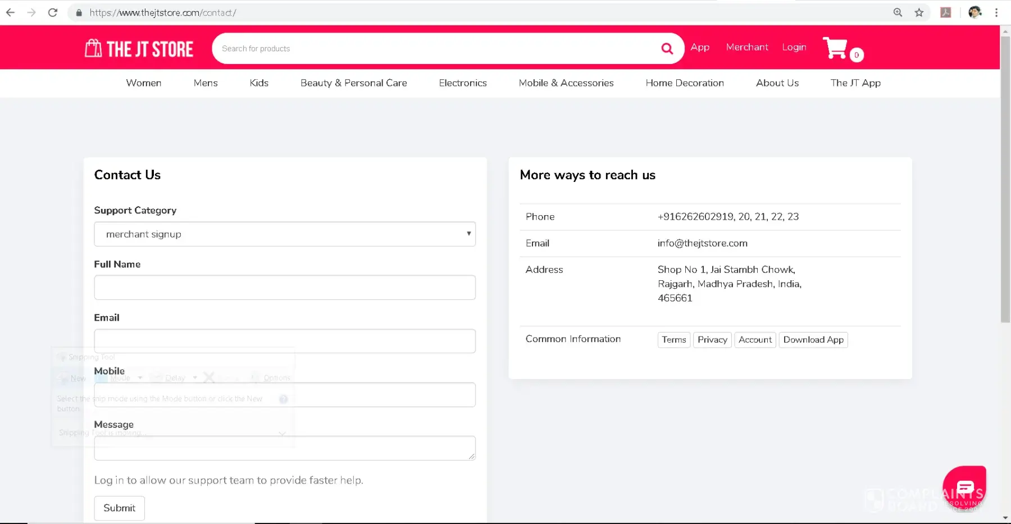Reload the page with the refresh icon

[x=53, y=12]
